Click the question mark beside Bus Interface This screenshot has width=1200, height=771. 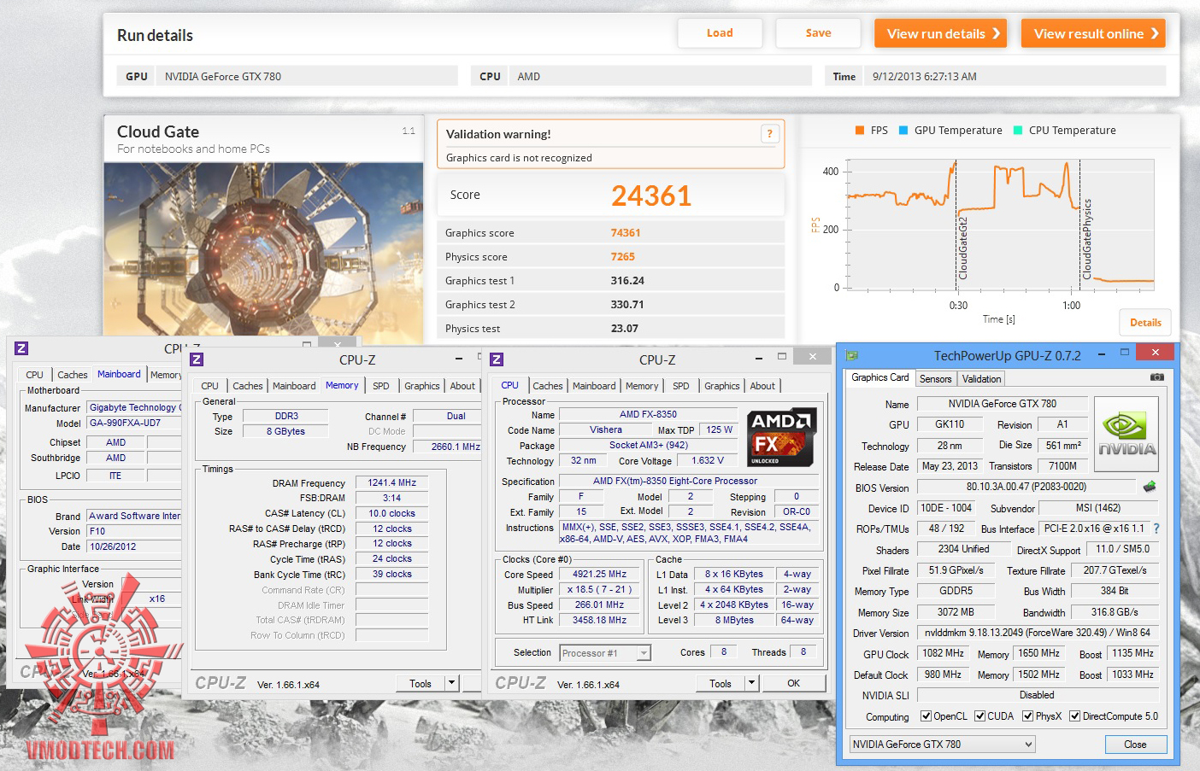(x=1156, y=529)
